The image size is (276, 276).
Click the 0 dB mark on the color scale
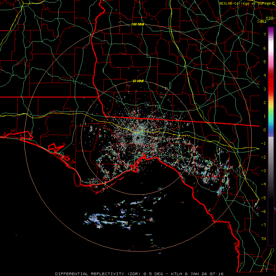pos(265,130)
